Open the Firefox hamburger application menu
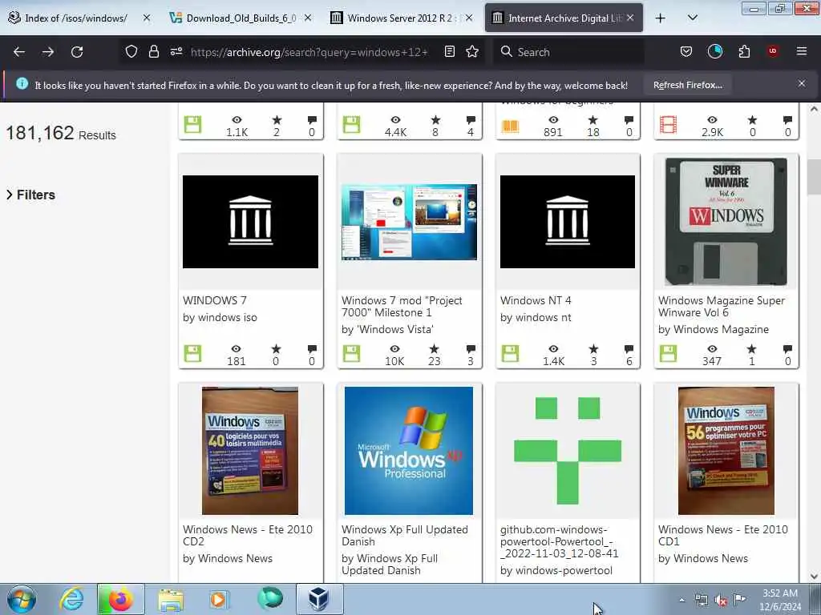Image resolution: width=821 pixels, height=615 pixels. point(802,51)
